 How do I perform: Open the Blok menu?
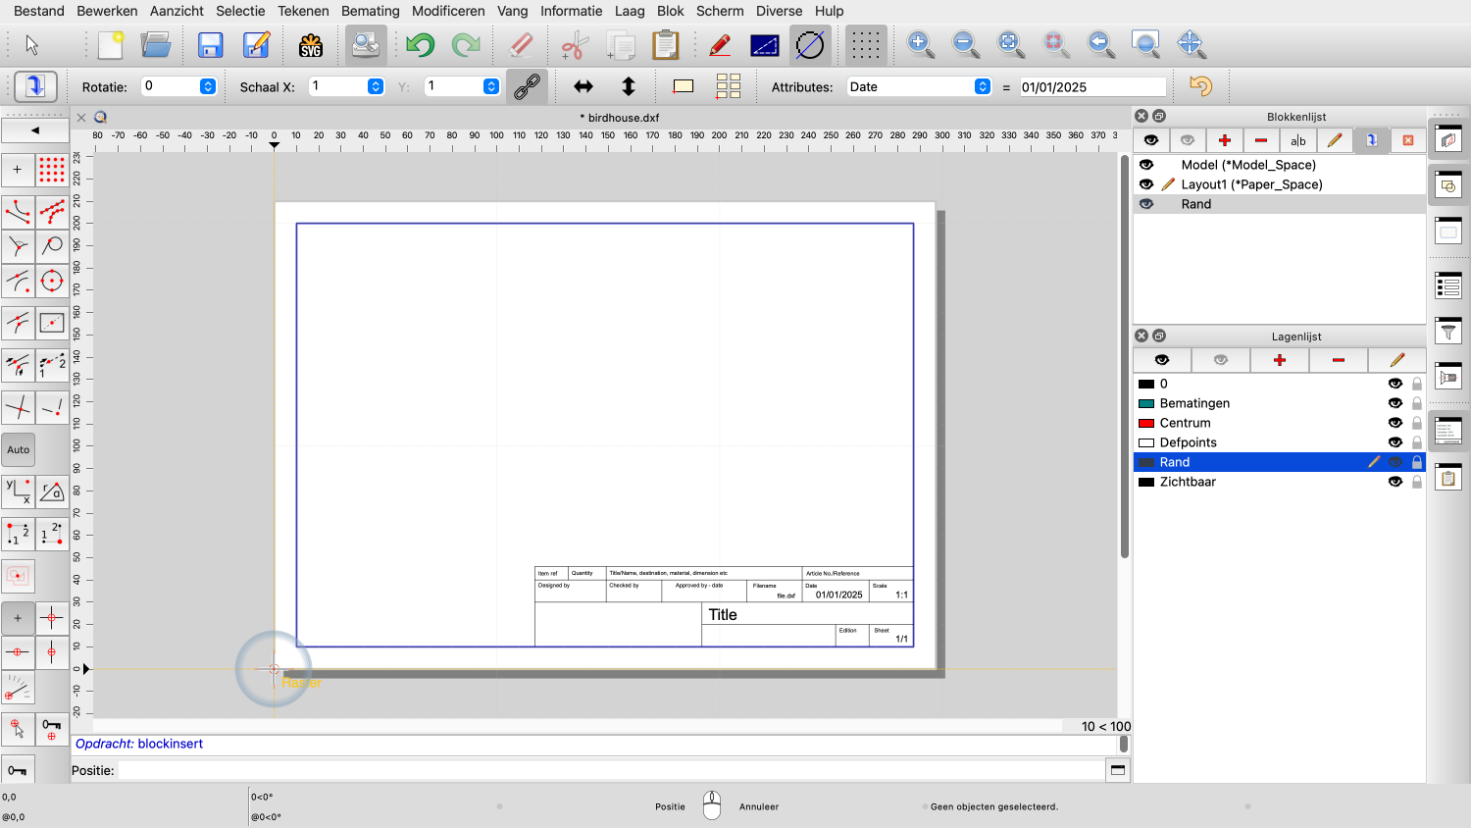(x=670, y=11)
